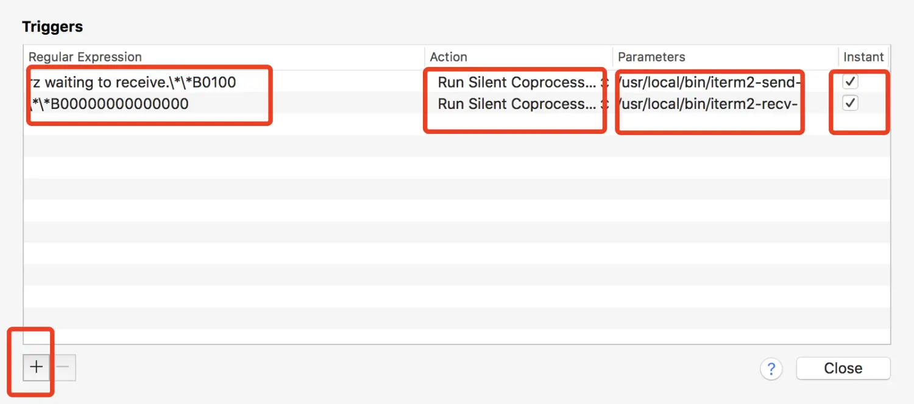914x404 pixels.
Task: Uncheck Instant for the B00000000000000 trigger
Action: pyautogui.click(x=850, y=103)
